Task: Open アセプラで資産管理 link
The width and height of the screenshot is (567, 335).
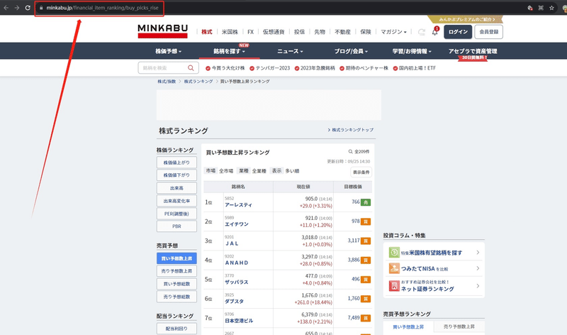Action: pos(473,51)
